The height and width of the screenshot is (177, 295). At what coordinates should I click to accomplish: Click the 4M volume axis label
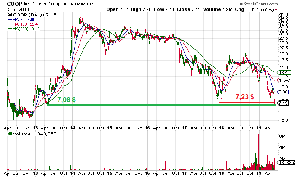[282, 147]
